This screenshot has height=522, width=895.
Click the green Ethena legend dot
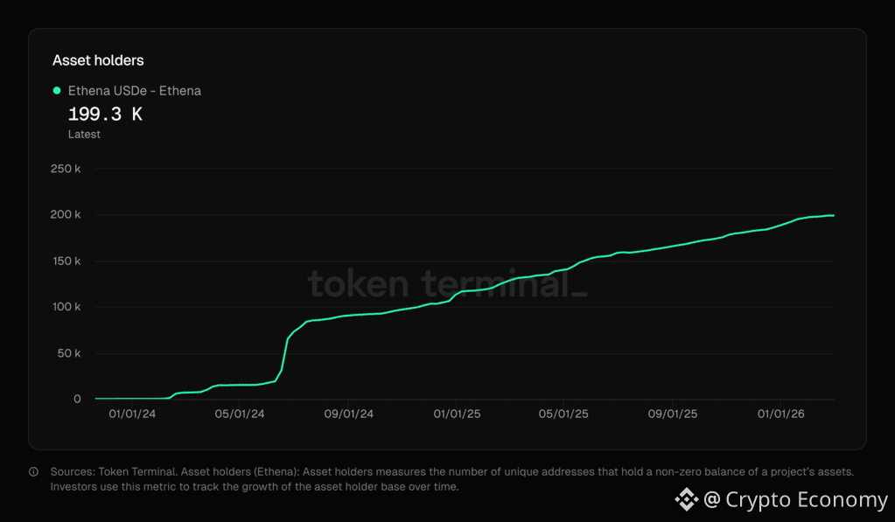click(x=57, y=91)
